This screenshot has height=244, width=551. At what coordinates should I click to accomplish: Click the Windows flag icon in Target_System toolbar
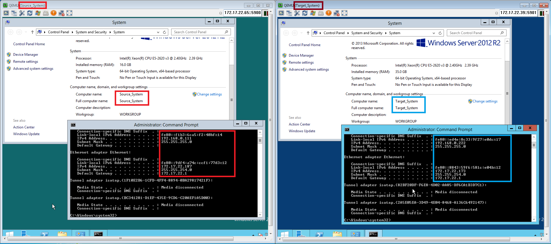tap(313, 13)
